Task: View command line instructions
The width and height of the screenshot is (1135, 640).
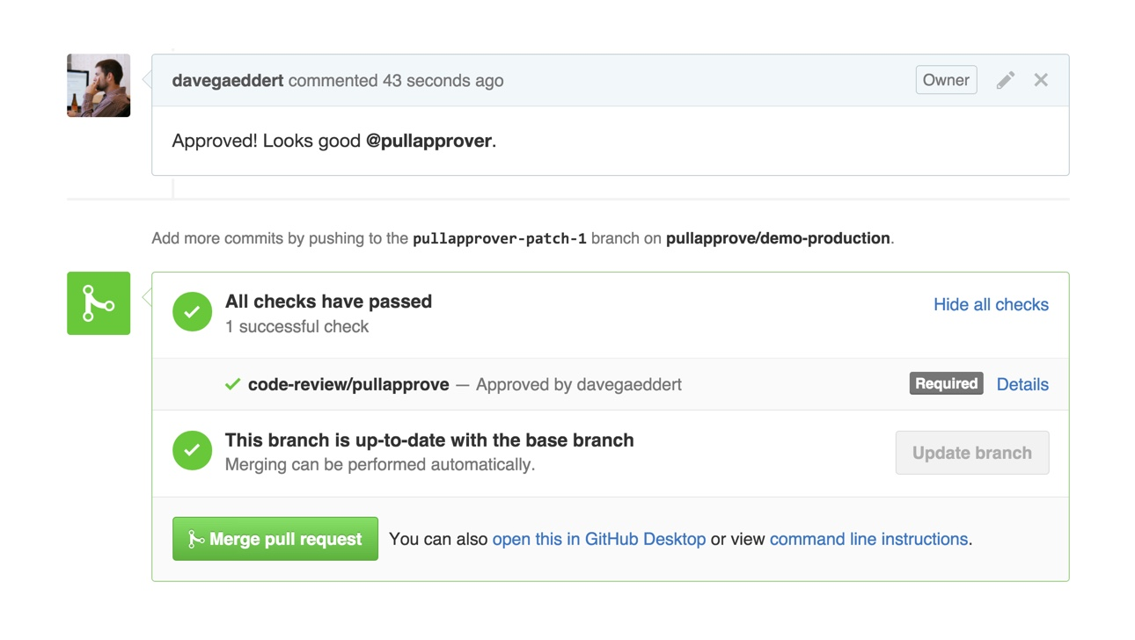Action: coord(868,539)
